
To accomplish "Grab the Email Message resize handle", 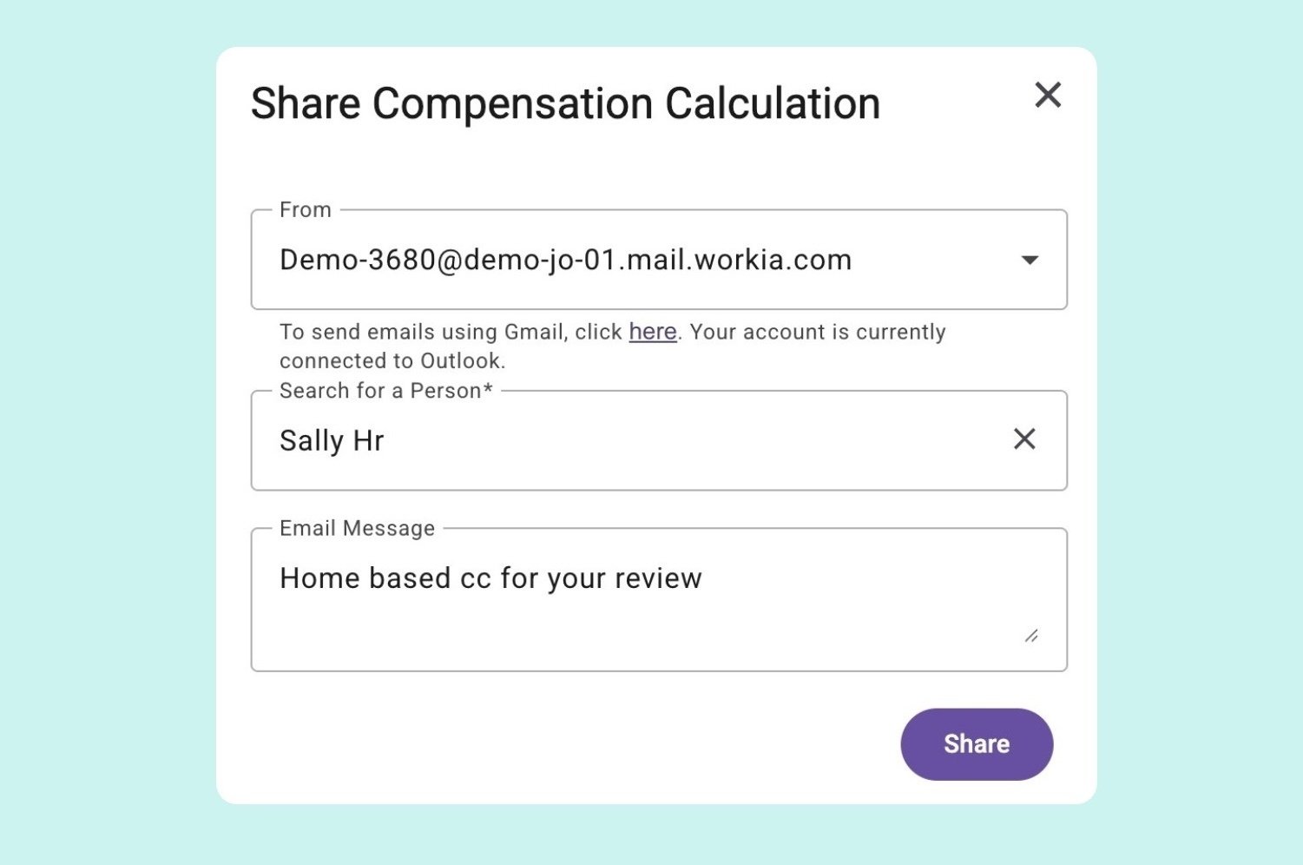I will point(1031,636).
